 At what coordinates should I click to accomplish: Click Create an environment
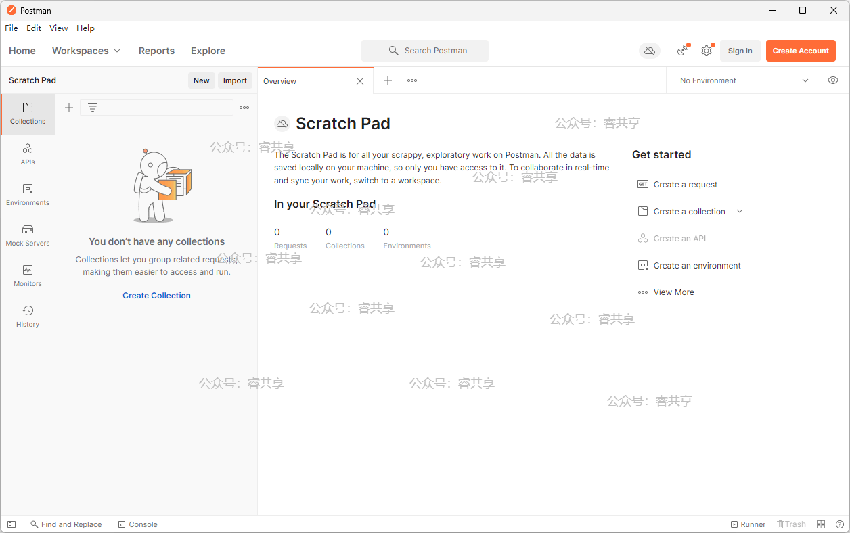pos(689,266)
